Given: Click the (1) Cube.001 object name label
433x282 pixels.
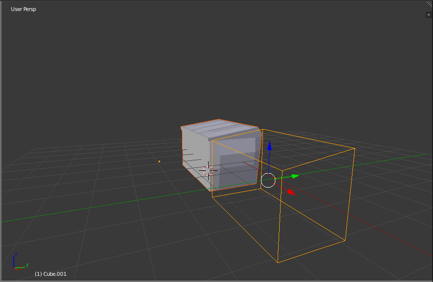Looking at the screenshot, I should click(x=50, y=274).
